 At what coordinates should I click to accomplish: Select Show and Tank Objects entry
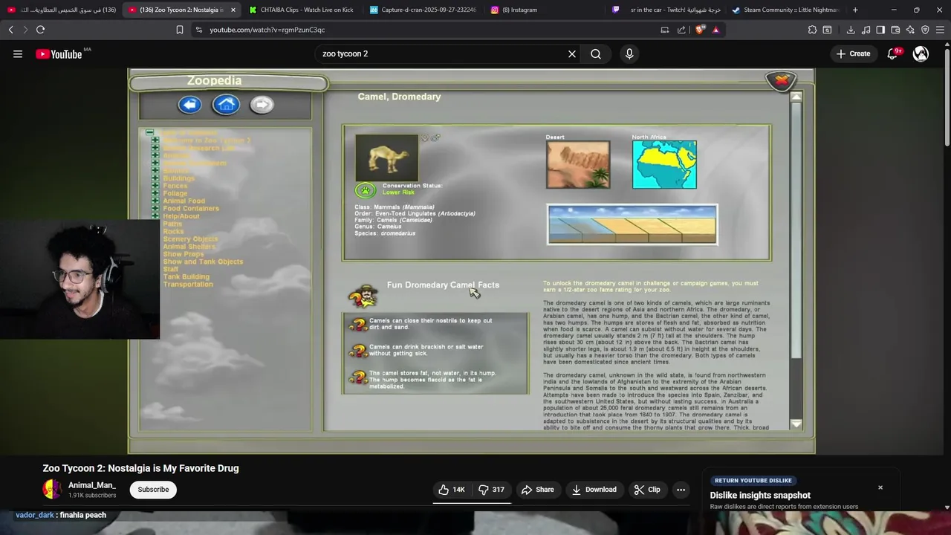pyautogui.click(x=203, y=262)
